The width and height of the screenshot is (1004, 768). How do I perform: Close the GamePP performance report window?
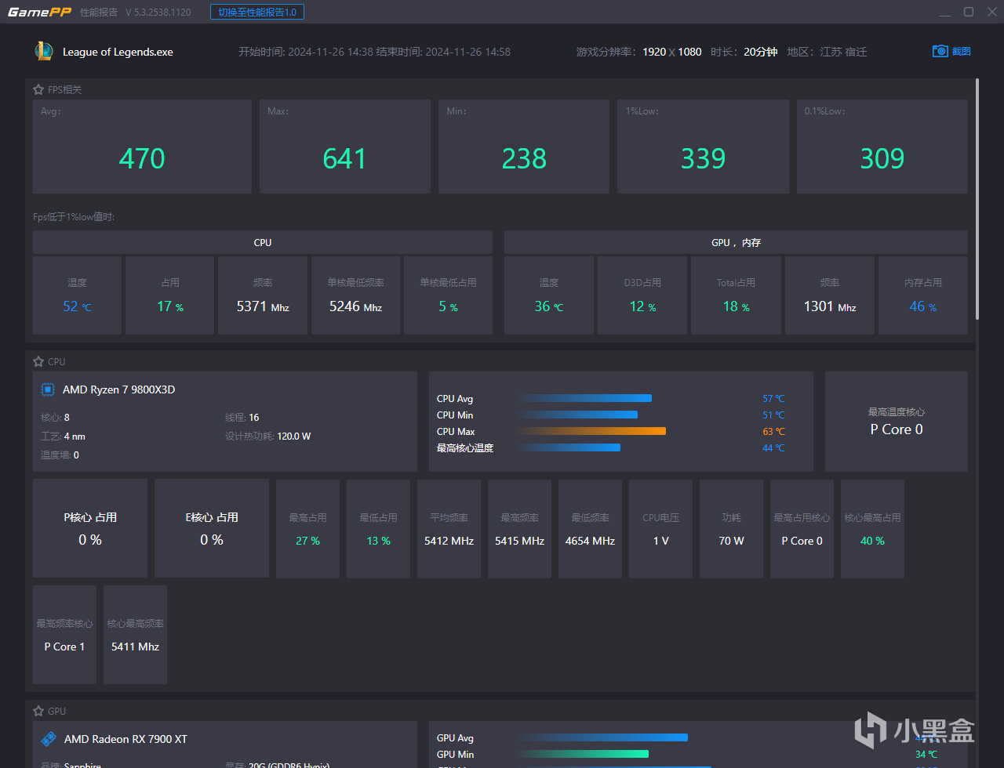click(x=992, y=12)
